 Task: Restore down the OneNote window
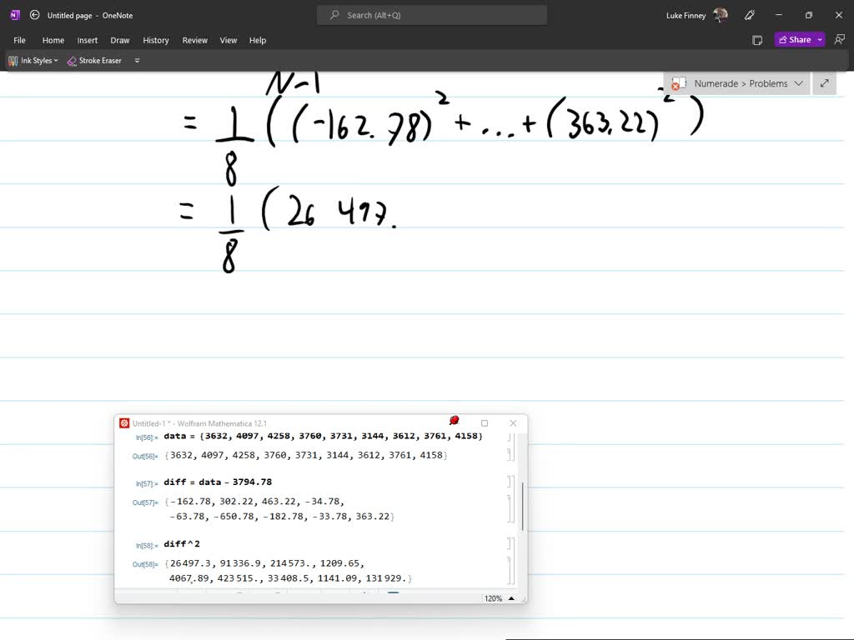point(809,15)
